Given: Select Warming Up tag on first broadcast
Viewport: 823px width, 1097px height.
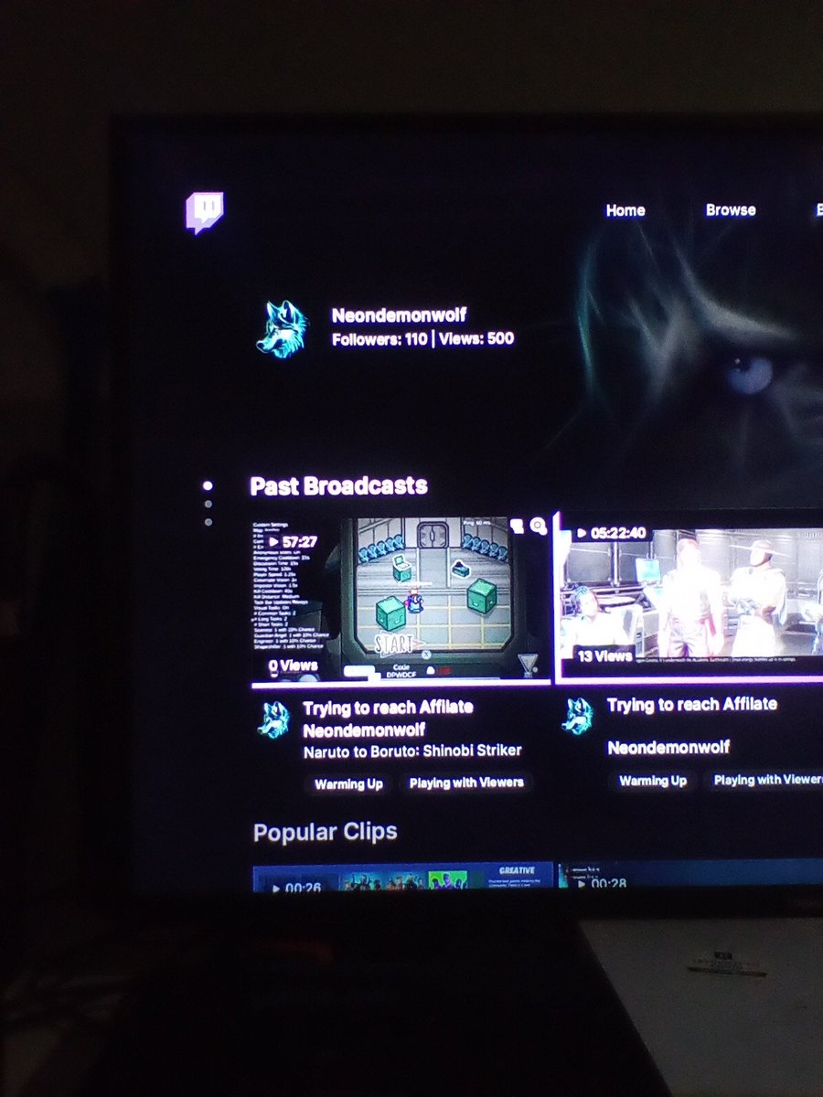Looking at the screenshot, I should [348, 784].
